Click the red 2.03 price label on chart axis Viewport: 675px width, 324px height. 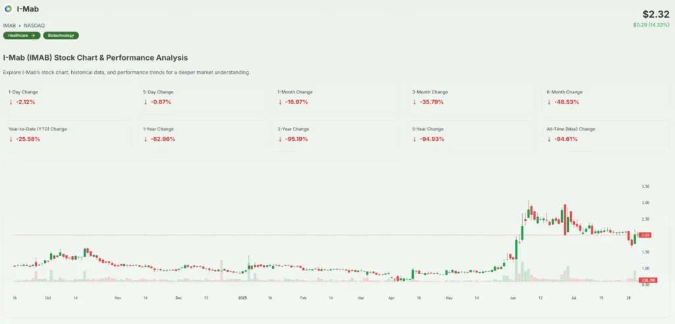point(646,235)
